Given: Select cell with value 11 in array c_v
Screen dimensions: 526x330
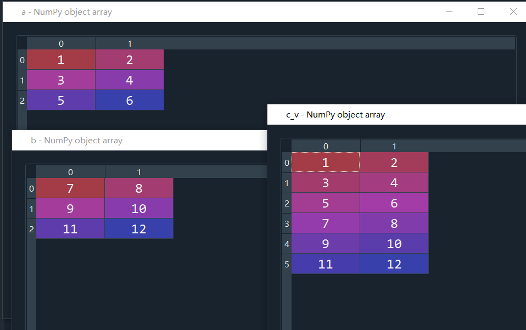Looking at the screenshot, I should (326, 264).
